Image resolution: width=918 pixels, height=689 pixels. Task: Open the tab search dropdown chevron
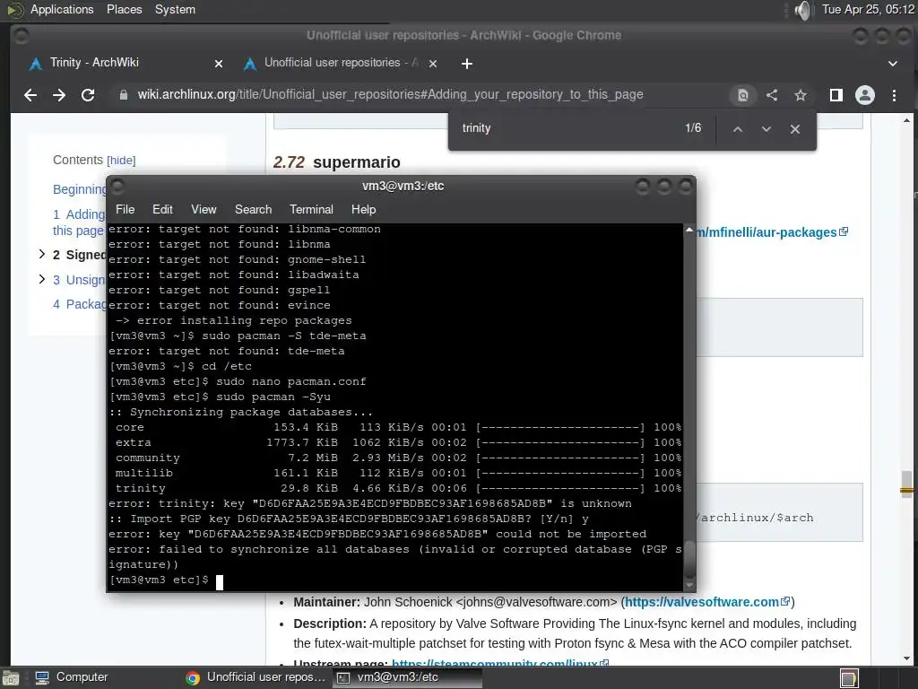point(893,64)
